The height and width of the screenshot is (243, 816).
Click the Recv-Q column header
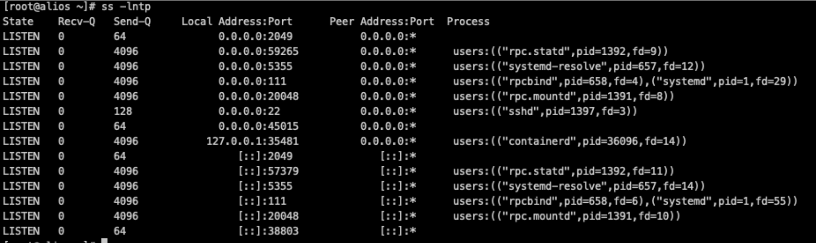76,21
